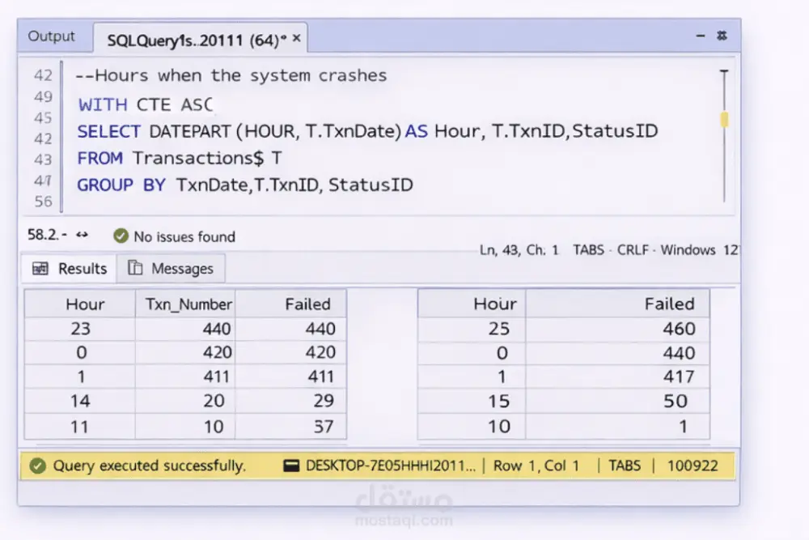Click the CRLF line ending indicator

pos(633,250)
